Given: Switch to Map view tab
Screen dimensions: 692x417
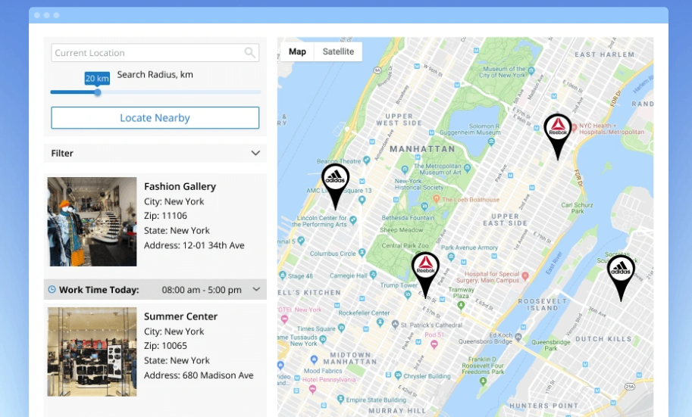Looking at the screenshot, I should (x=297, y=51).
